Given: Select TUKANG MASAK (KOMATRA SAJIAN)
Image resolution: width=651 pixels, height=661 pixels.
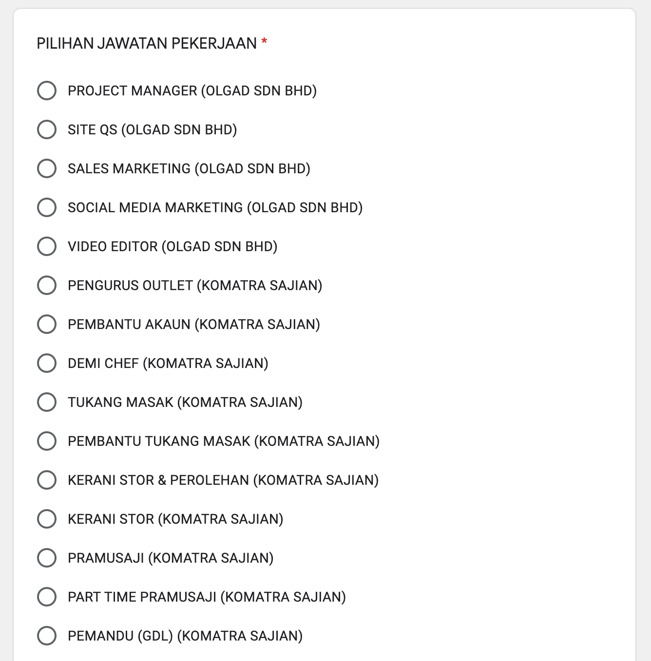Looking at the screenshot, I should tap(46, 403).
